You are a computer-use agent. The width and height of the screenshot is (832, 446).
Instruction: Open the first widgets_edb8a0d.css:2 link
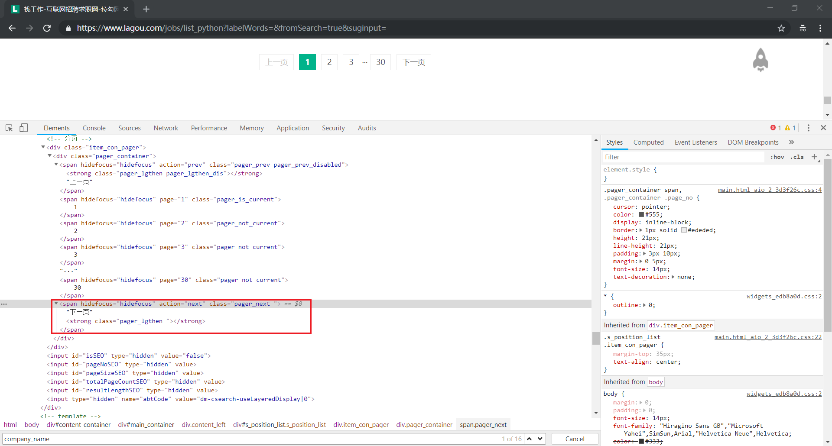point(784,296)
